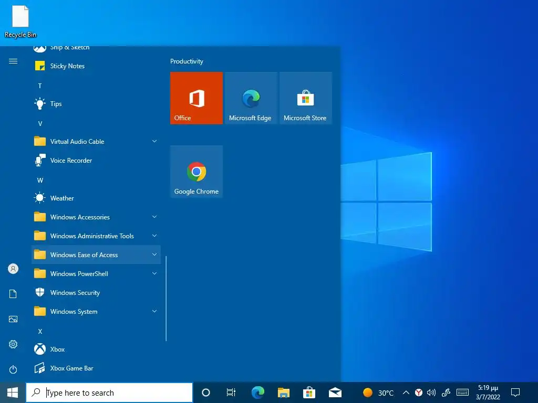Viewport: 538px width, 403px height.
Task: Open the touch keyboard icon
Action: [462, 393]
